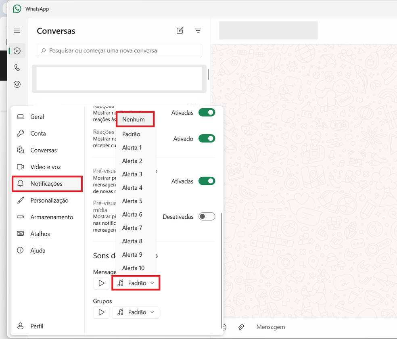Open Geral settings section
The height and width of the screenshot is (339, 397).
click(x=47, y=117)
